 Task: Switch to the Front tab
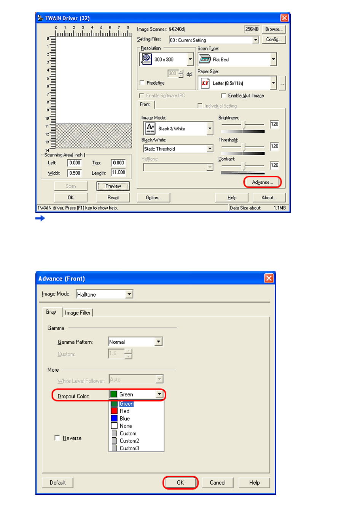(145, 104)
